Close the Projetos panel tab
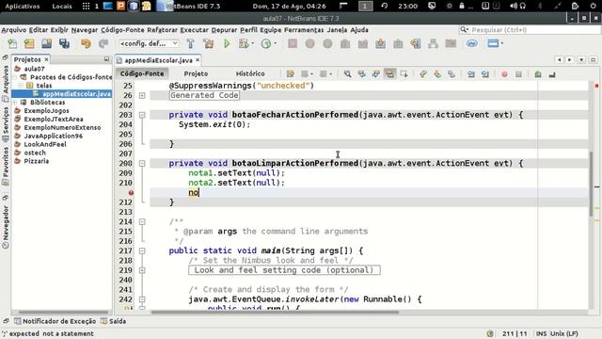The width and height of the screenshot is (602, 339). [x=46, y=59]
